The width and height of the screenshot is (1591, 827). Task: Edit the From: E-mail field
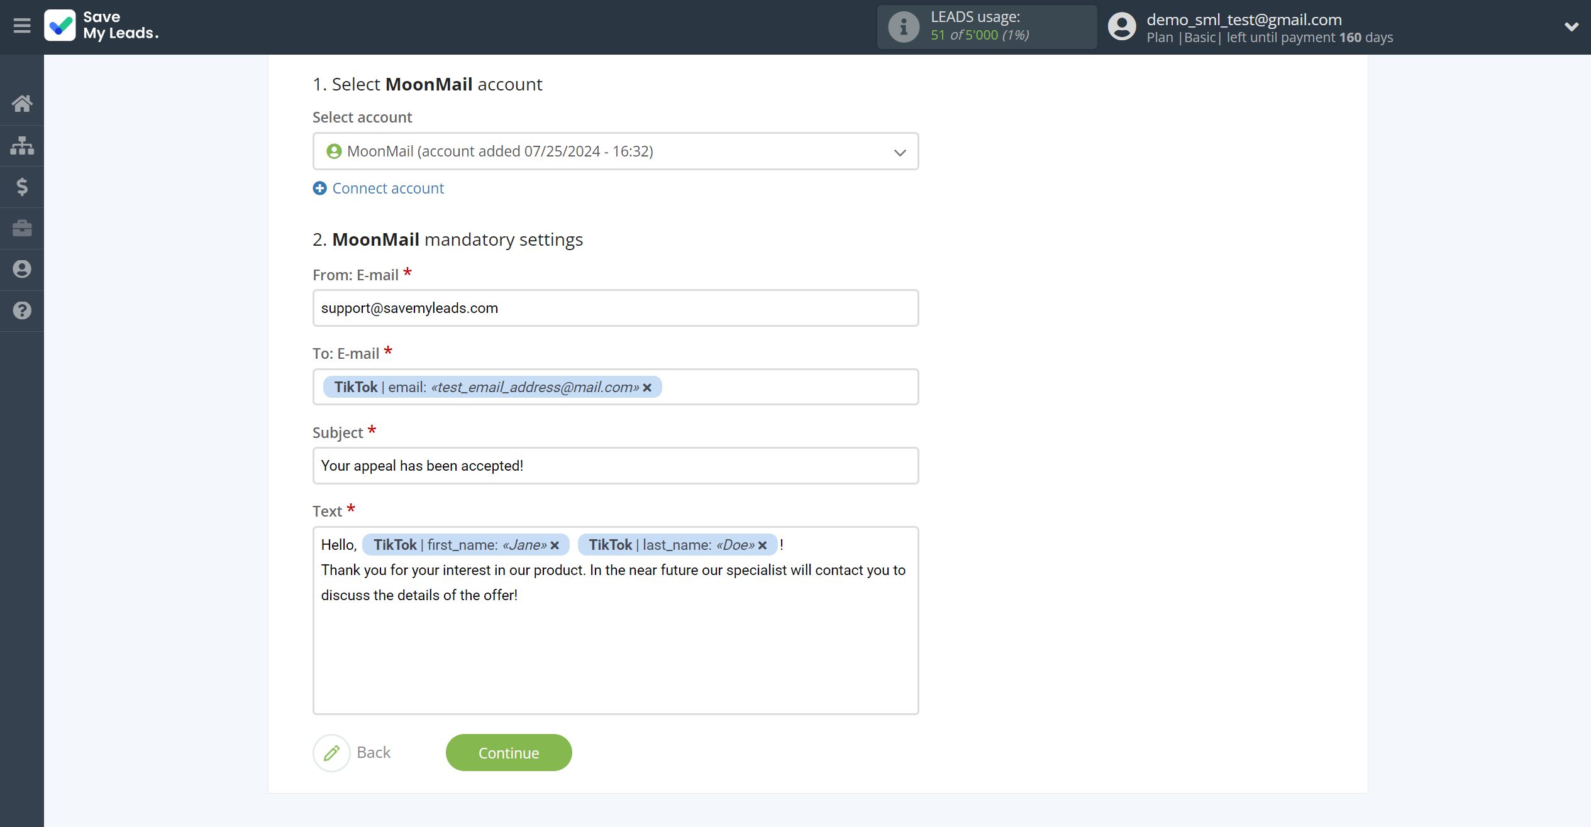[616, 308]
